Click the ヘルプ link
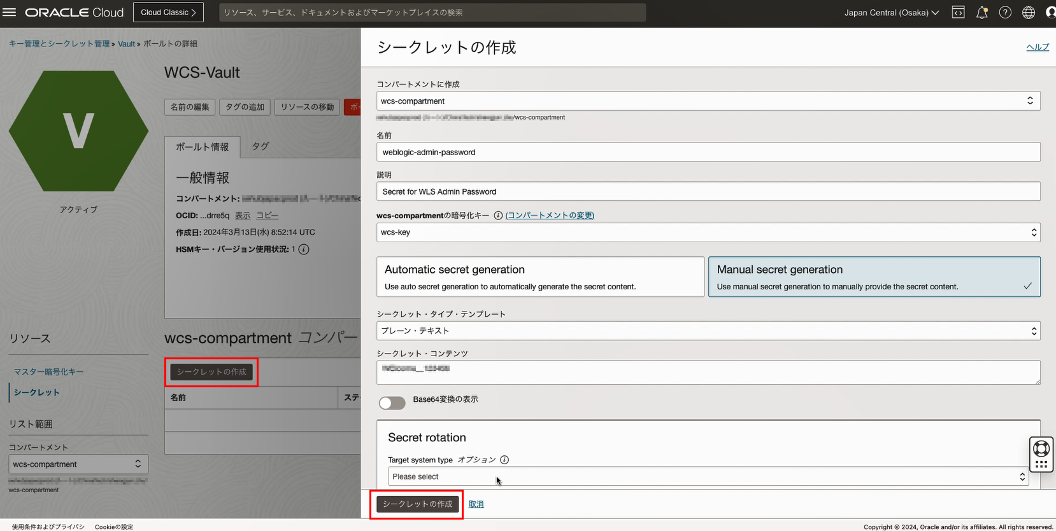 click(x=1037, y=47)
